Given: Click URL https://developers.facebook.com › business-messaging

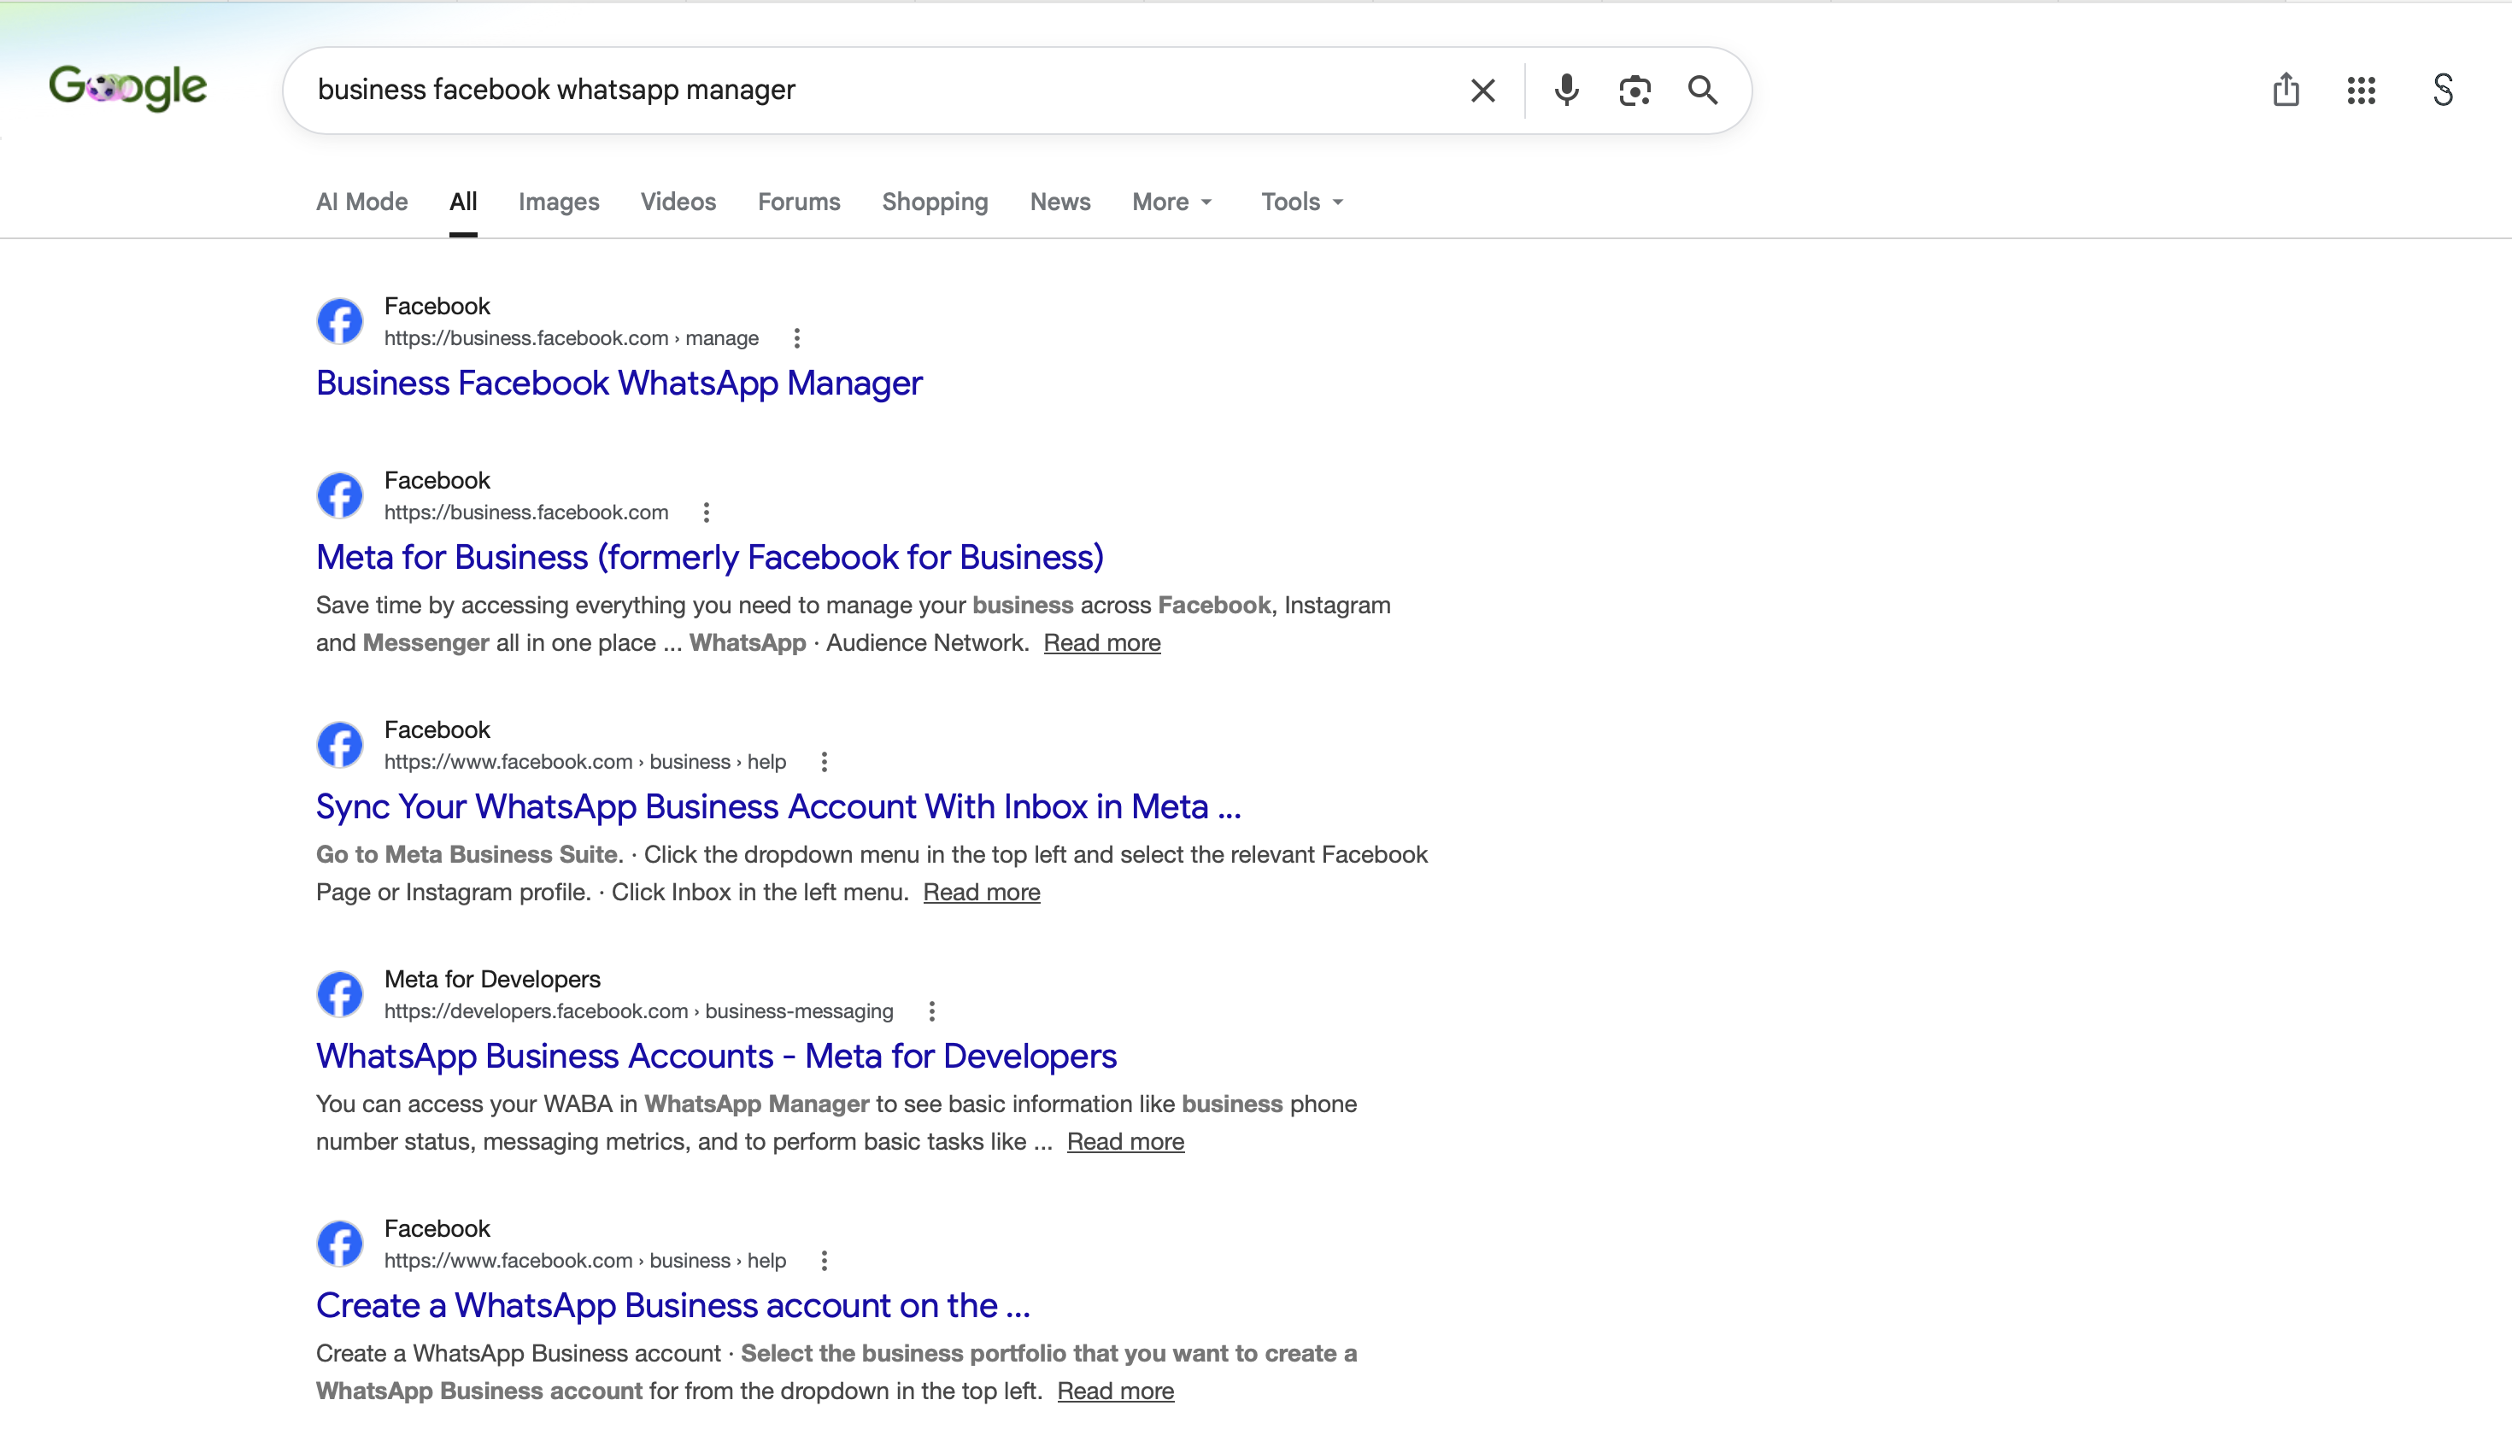Looking at the screenshot, I should (x=639, y=1011).
